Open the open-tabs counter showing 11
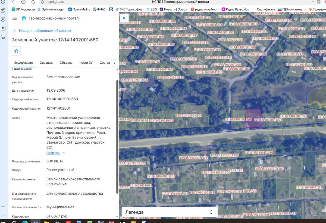This screenshot has height=223, width=326. pyautogui.click(x=3, y=28)
